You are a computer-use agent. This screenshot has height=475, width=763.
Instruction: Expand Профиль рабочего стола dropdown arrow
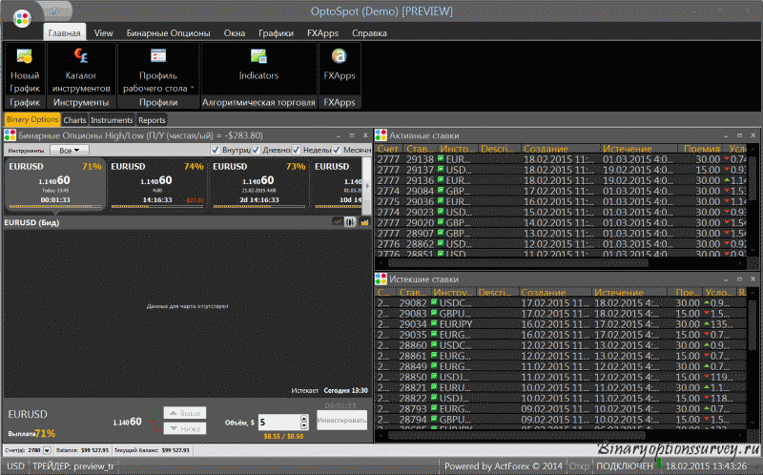[193, 88]
